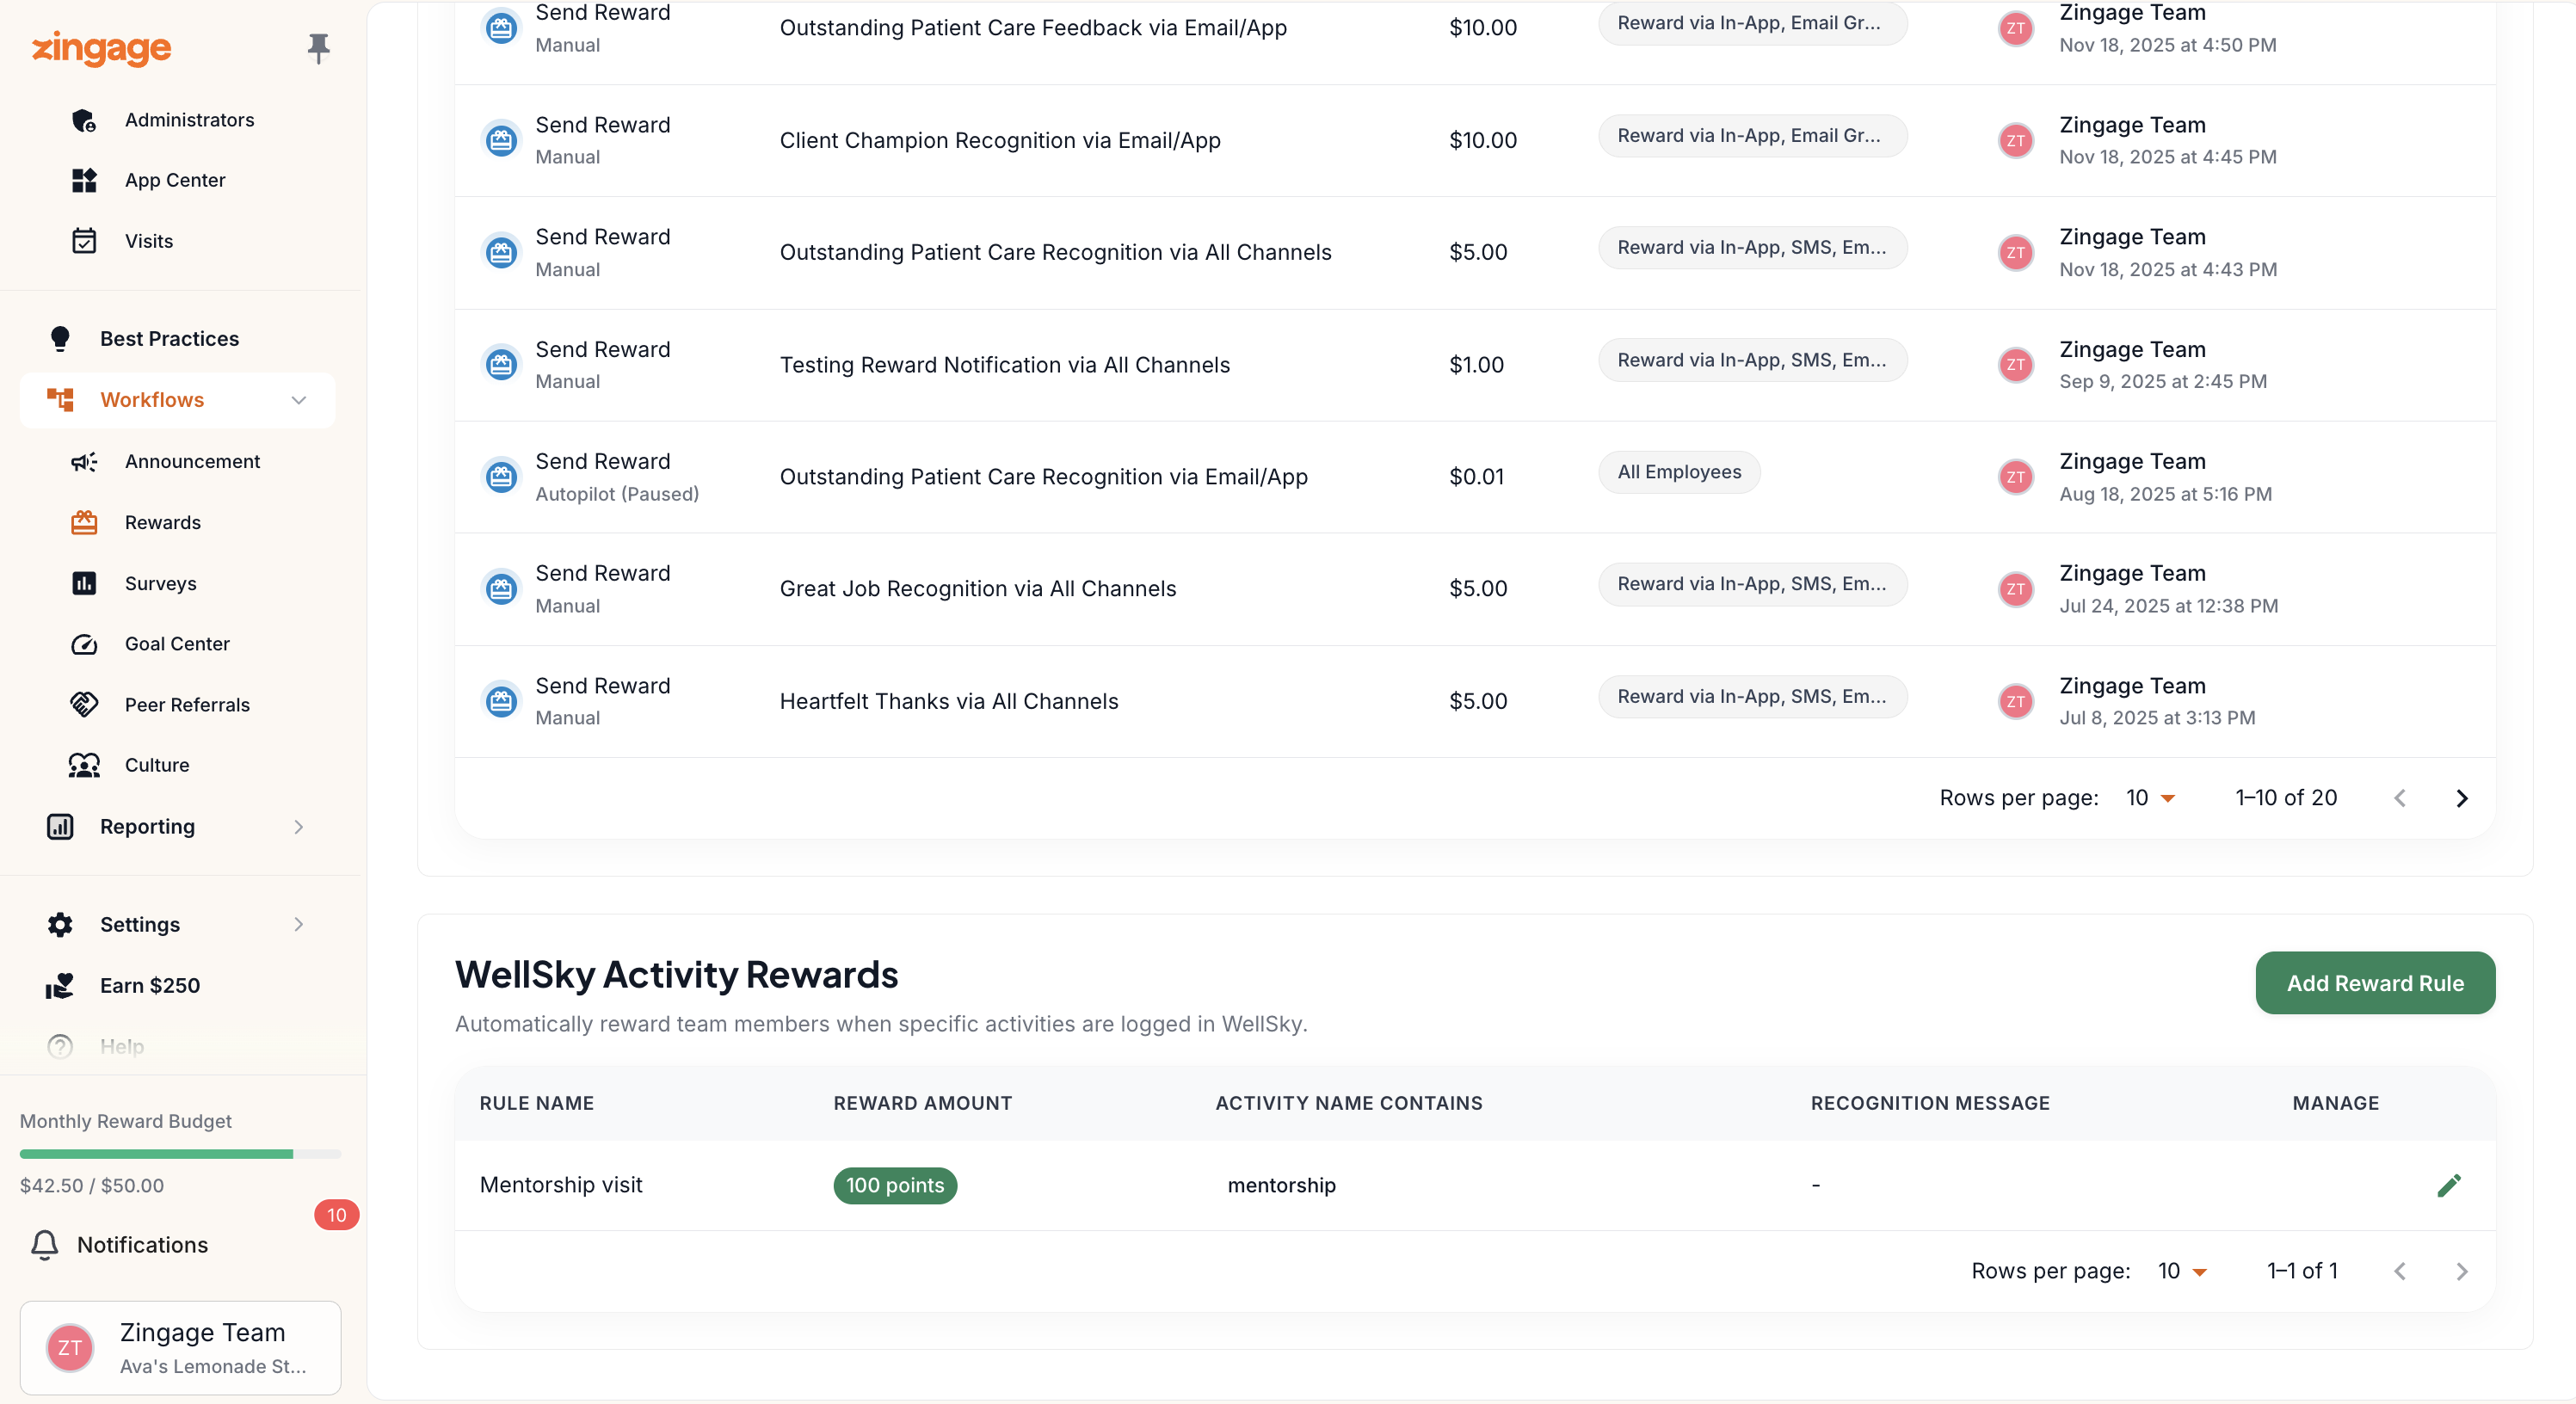Click the mentorship activity keyword cell
The height and width of the screenshot is (1404, 2576).
tap(1282, 1186)
